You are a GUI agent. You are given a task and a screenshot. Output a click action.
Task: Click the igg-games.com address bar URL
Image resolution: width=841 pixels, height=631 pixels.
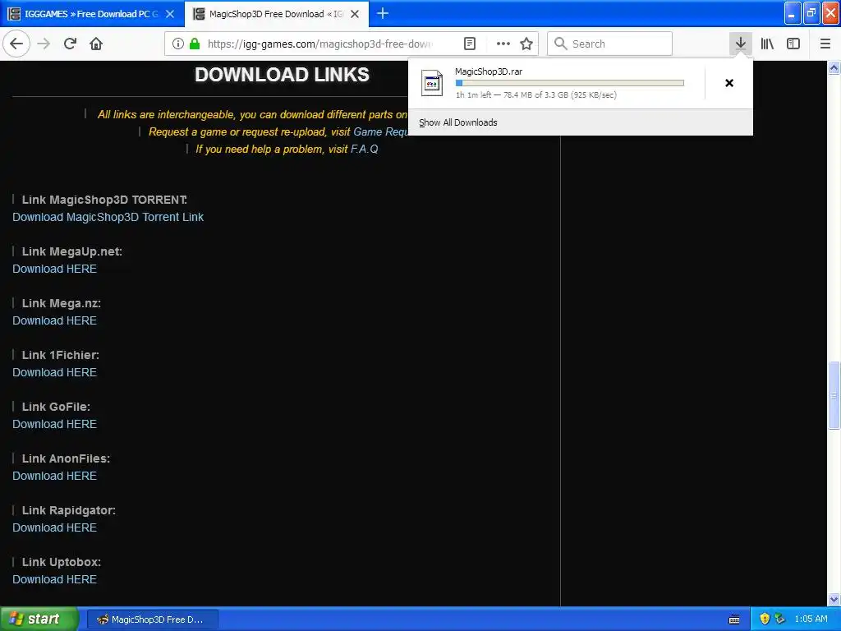point(320,44)
